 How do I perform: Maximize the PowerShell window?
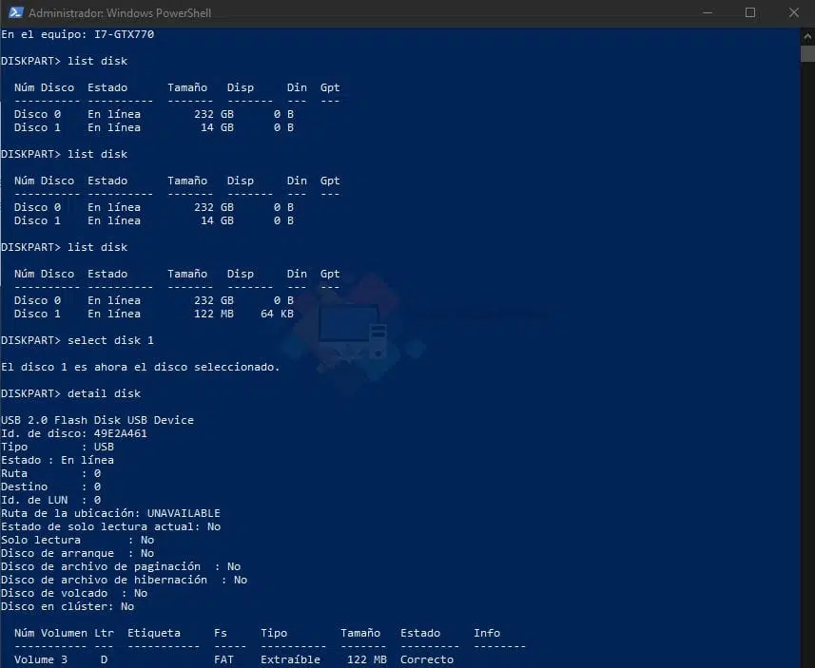(750, 12)
